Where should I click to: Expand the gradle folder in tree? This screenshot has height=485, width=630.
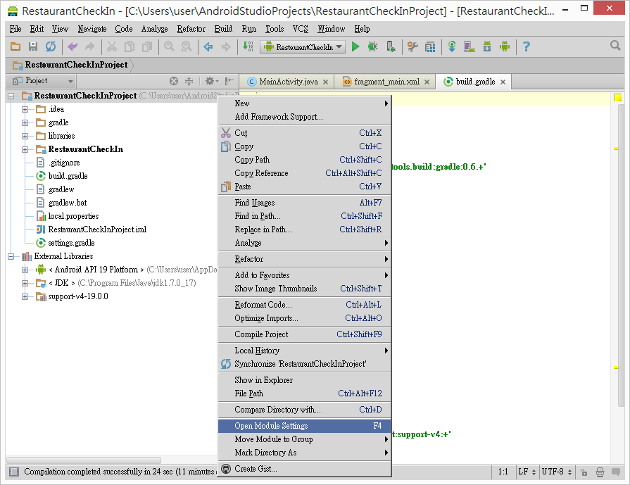coord(25,122)
